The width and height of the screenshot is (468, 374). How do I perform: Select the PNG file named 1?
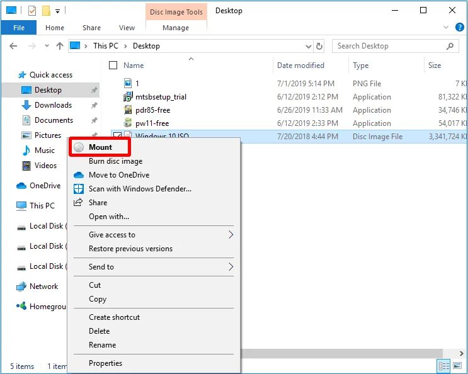[x=137, y=84]
